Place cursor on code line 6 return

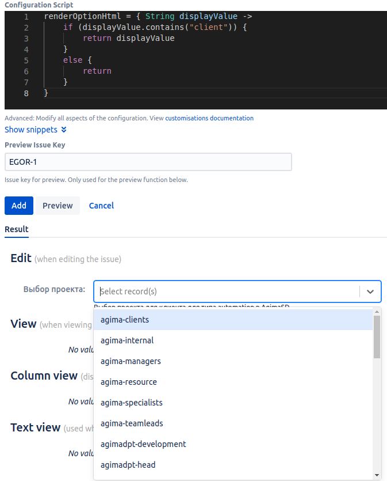[97, 71]
